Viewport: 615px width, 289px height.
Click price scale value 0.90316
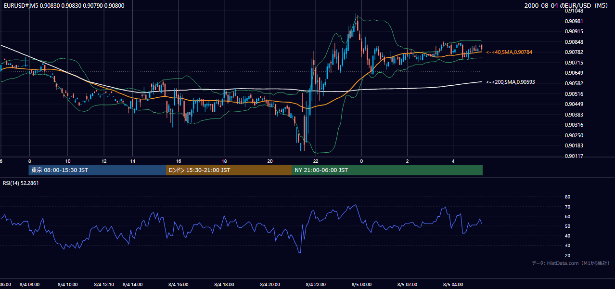coord(574,125)
